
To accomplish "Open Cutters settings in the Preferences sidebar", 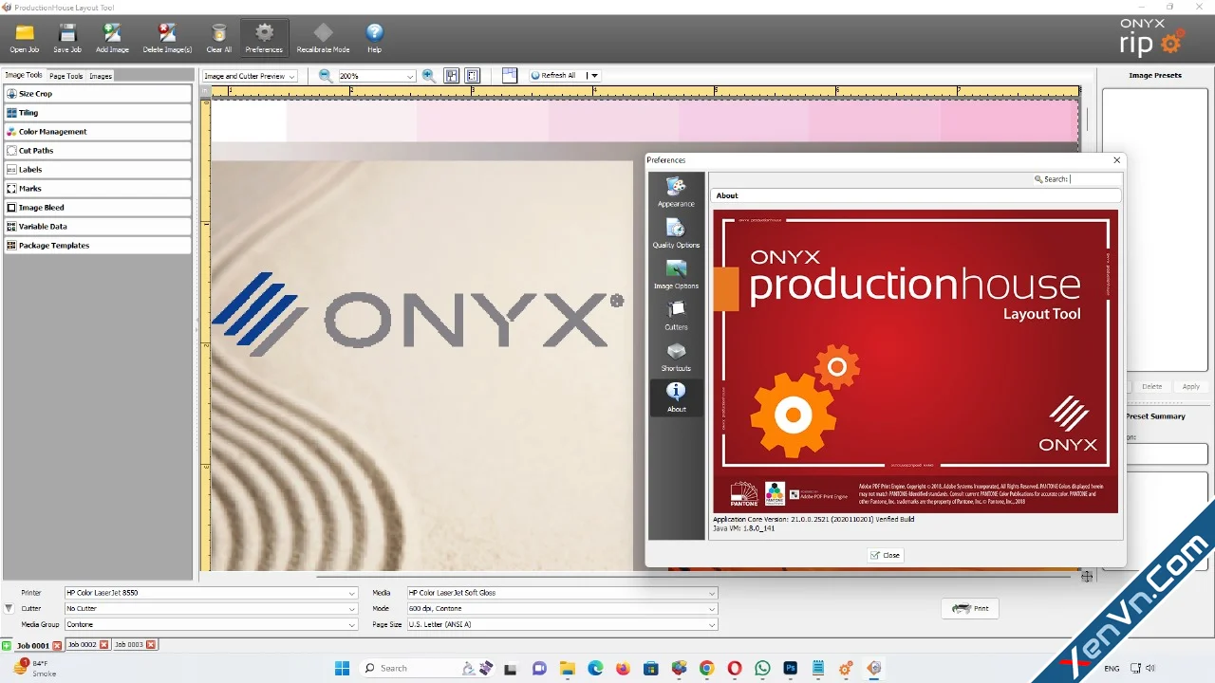I will (x=676, y=315).
